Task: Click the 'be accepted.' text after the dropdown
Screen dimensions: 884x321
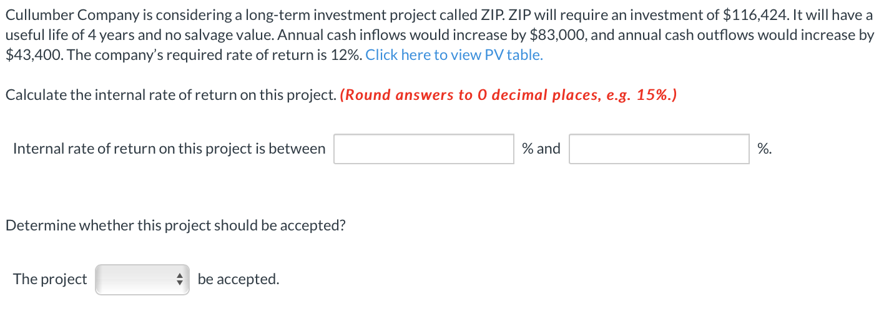Action: (238, 279)
